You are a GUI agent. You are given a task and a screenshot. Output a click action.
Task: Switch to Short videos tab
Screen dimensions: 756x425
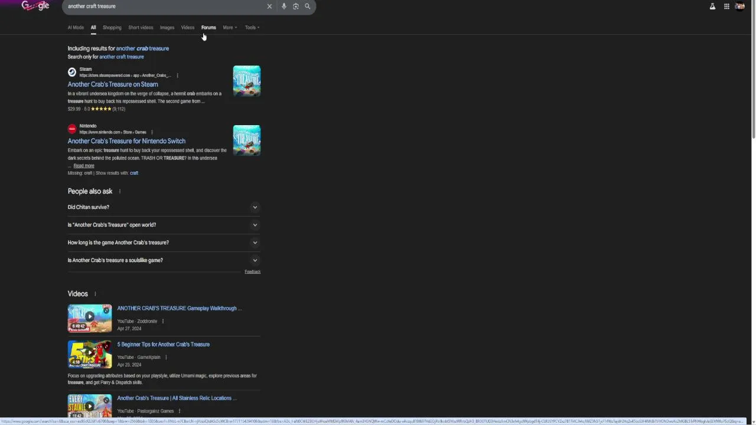pyautogui.click(x=141, y=28)
